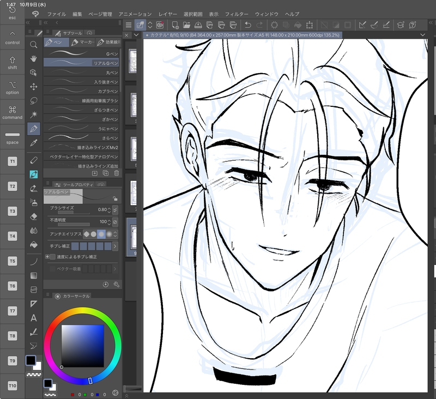Toggle the lock on リアルGペン settings
The image size is (436, 399).
pos(115,198)
